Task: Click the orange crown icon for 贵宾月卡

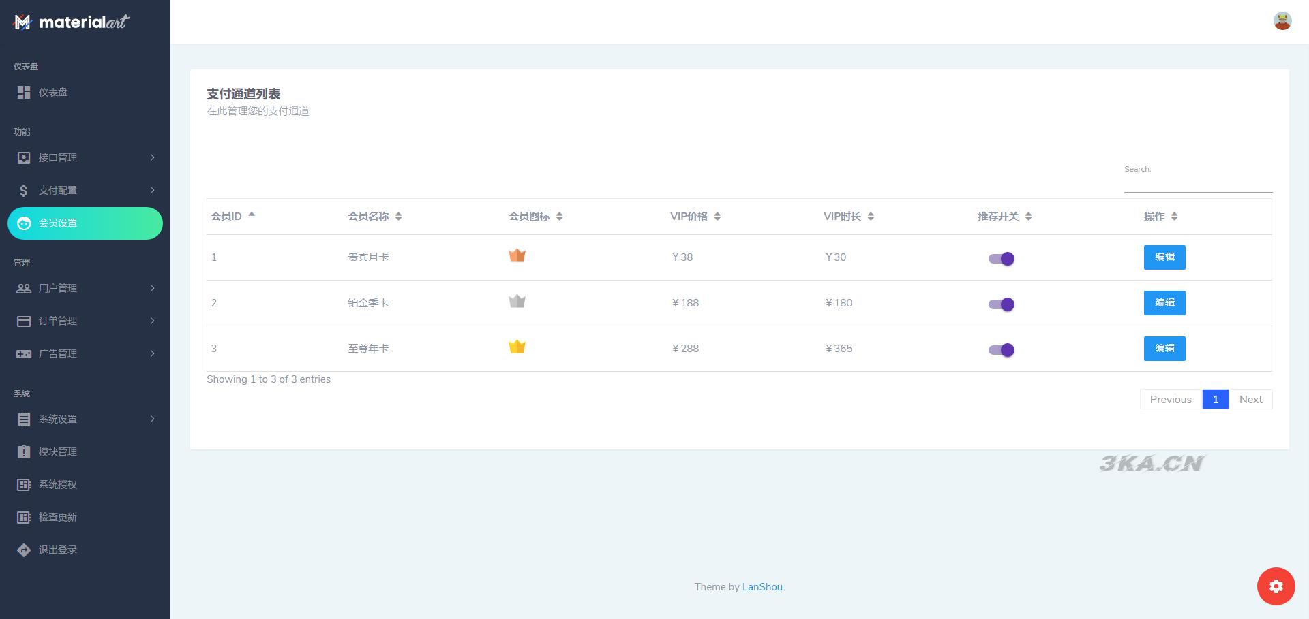Action: point(517,256)
